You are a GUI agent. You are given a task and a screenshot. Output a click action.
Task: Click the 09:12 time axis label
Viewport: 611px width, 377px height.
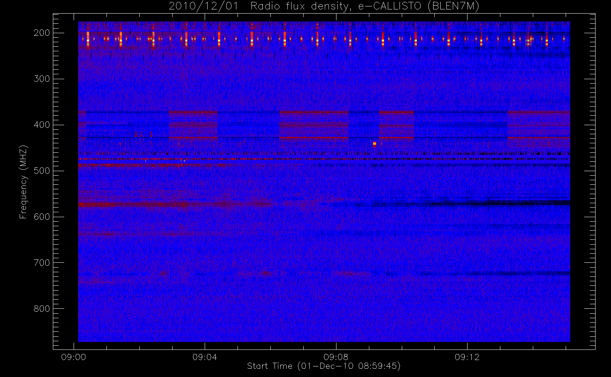[467, 357]
